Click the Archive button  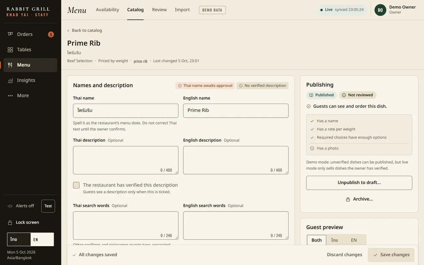tap(359, 199)
